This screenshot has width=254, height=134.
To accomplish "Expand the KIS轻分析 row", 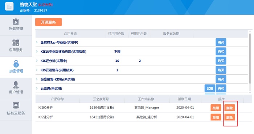I will (x=37, y=61).
